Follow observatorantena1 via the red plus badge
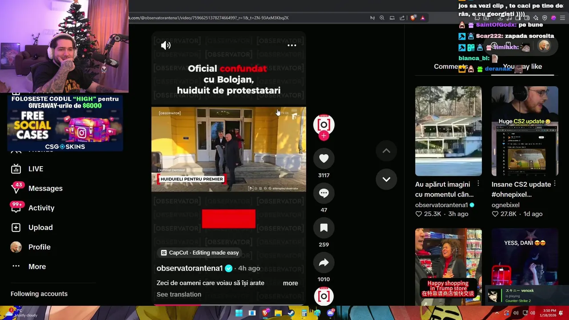569x320 pixels. [324, 136]
